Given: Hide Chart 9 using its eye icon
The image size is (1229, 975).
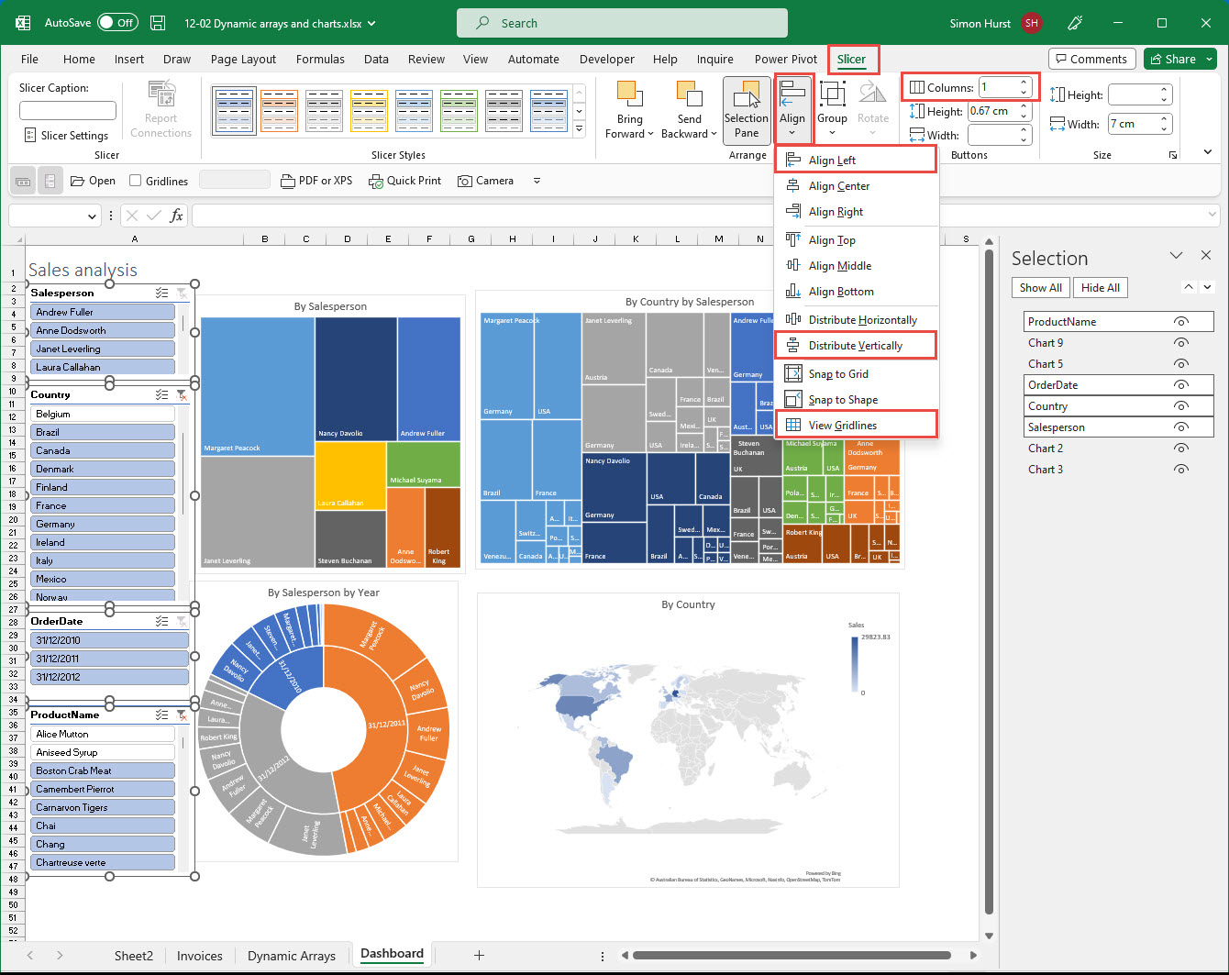Looking at the screenshot, I should [1181, 342].
